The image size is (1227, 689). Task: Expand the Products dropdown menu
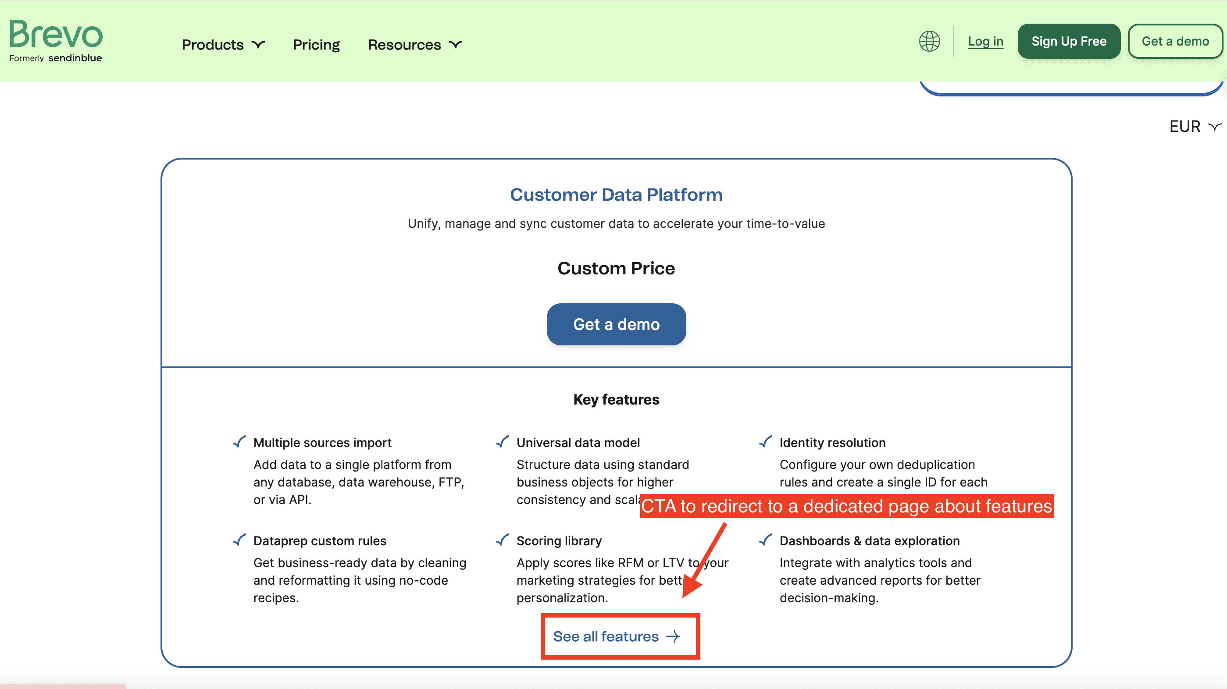[x=222, y=45]
